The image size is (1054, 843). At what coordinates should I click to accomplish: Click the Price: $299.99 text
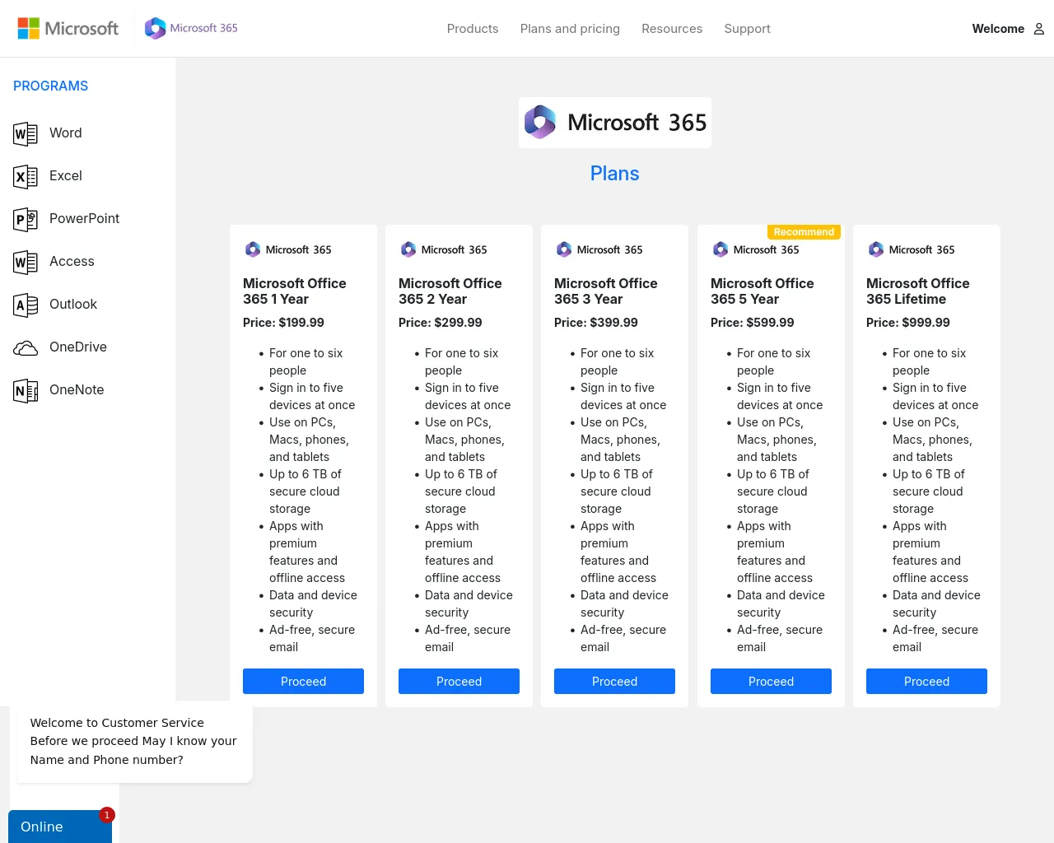pos(441,323)
